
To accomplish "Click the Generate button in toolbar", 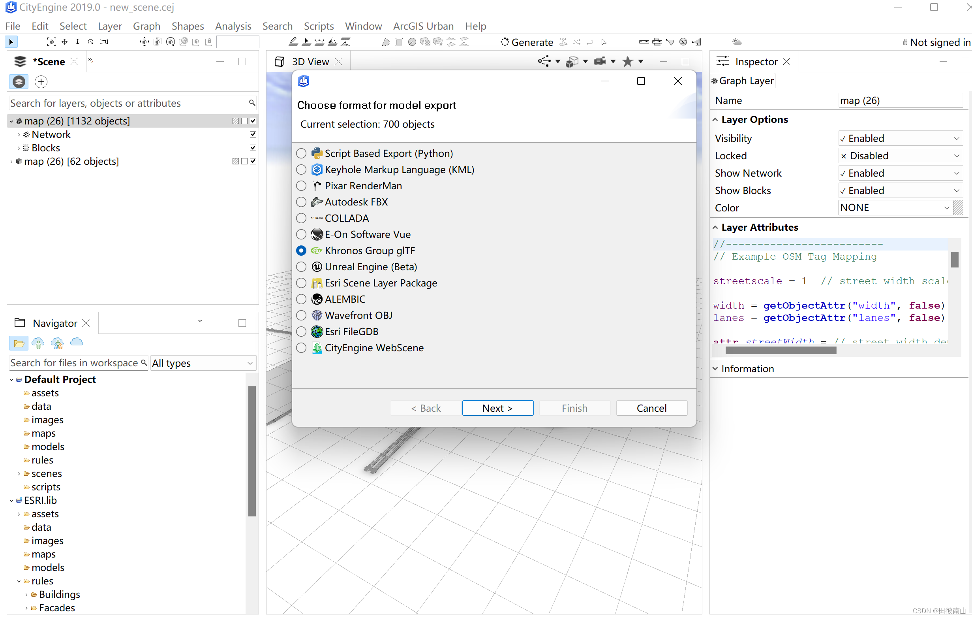I will [x=527, y=42].
